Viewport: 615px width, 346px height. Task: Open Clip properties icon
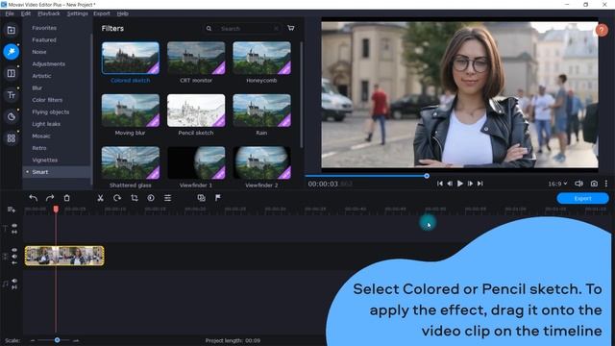coord(167,198)
